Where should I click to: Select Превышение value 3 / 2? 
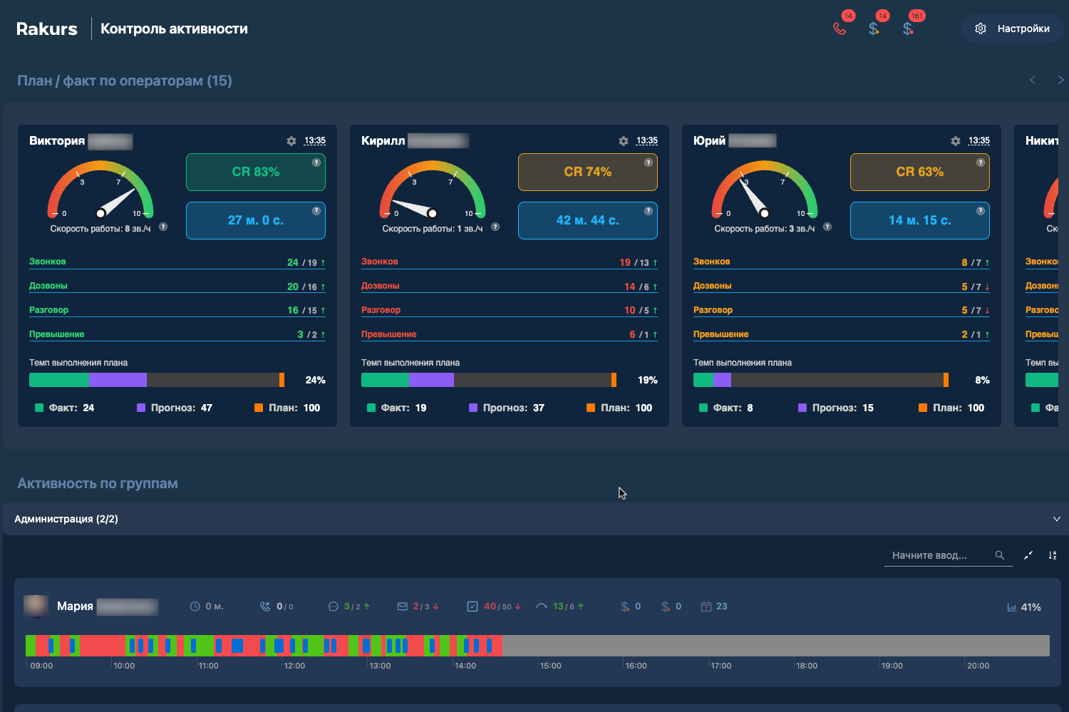point(311,334)
